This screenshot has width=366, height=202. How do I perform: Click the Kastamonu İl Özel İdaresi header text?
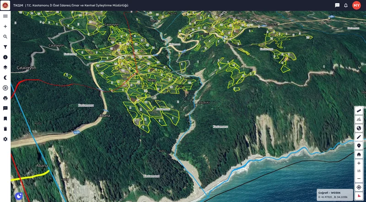click(78, 5)
